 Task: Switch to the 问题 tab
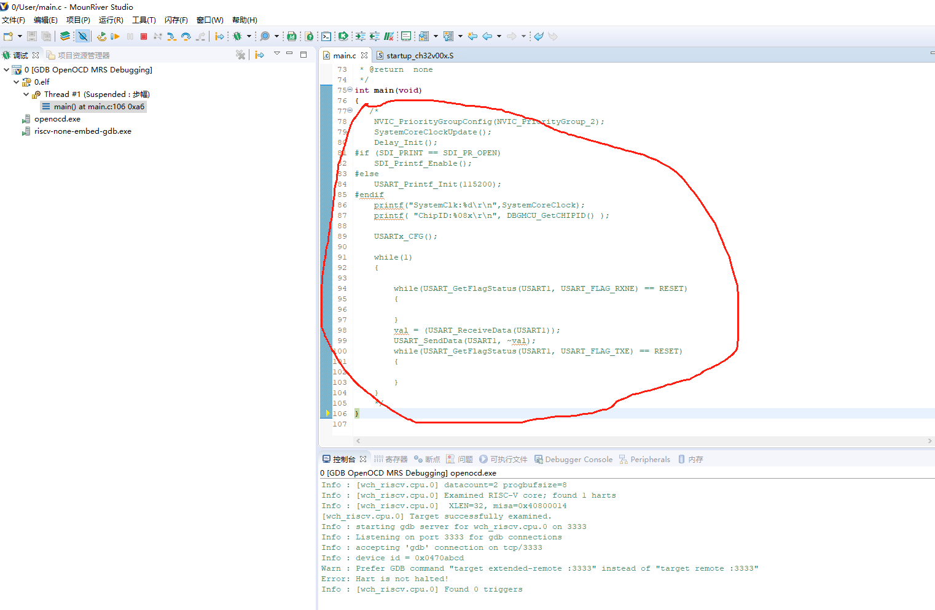coord(460,459)
